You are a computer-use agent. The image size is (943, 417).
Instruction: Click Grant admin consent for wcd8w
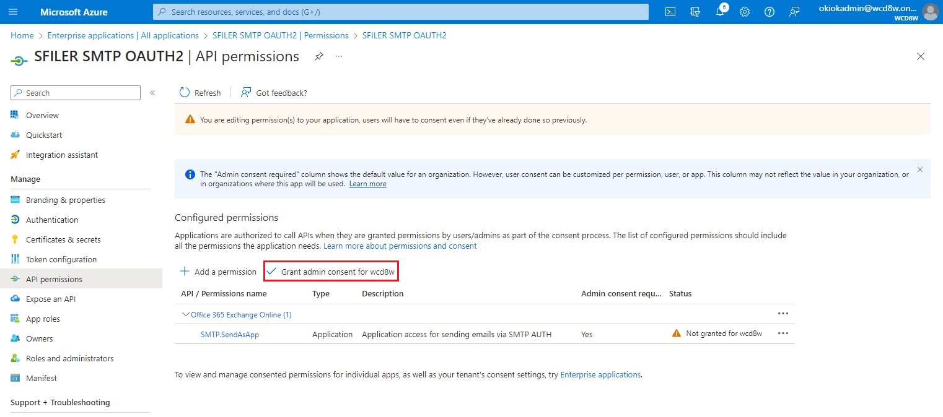[x=331, y=272]
